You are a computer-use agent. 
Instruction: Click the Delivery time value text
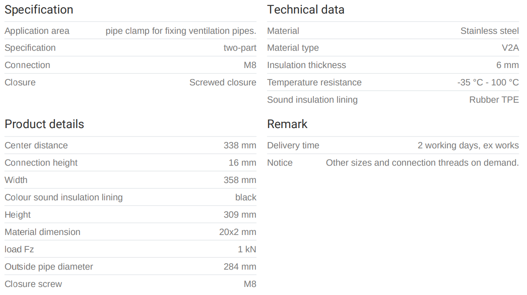[x=468, y=145]
